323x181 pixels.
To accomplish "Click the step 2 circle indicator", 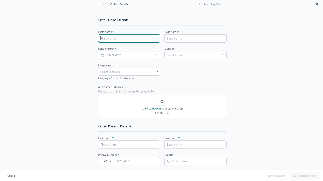I will point(199,4).
